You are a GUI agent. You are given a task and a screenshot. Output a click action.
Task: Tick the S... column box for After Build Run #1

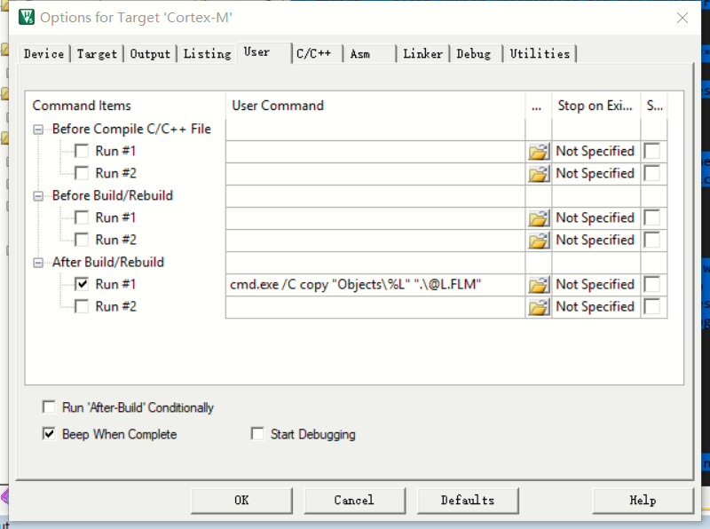click(652, 284)
